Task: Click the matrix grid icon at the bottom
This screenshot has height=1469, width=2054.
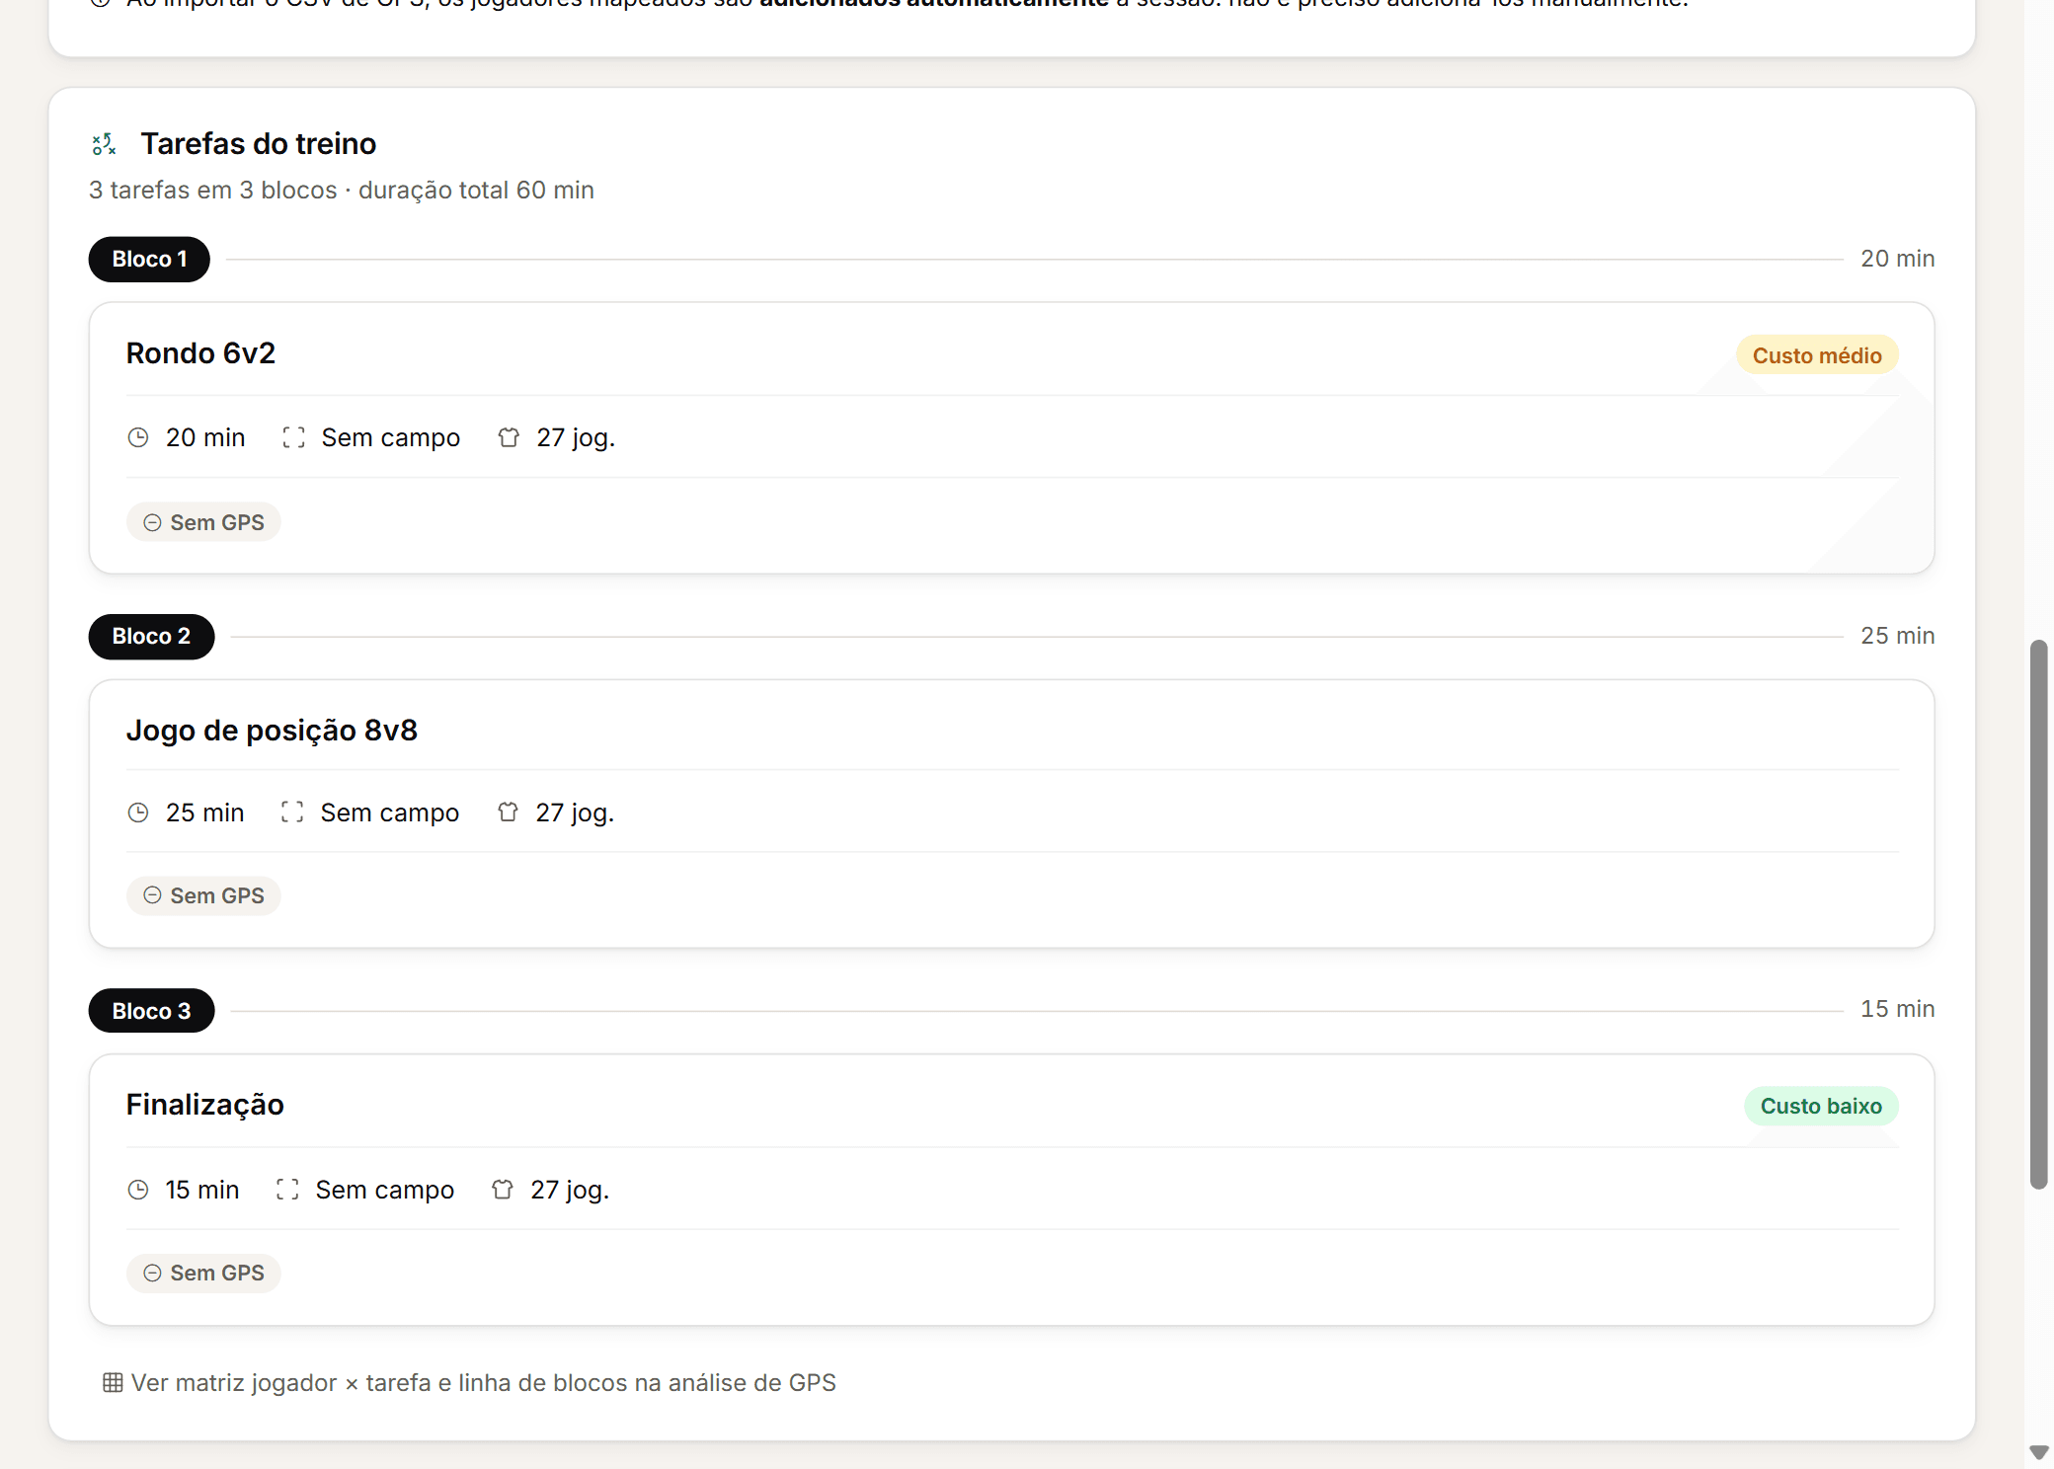Action: [113, 1383]
